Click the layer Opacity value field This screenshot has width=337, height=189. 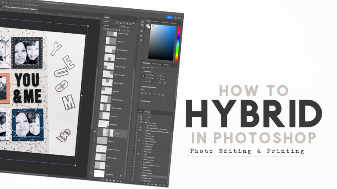(129, 27)
